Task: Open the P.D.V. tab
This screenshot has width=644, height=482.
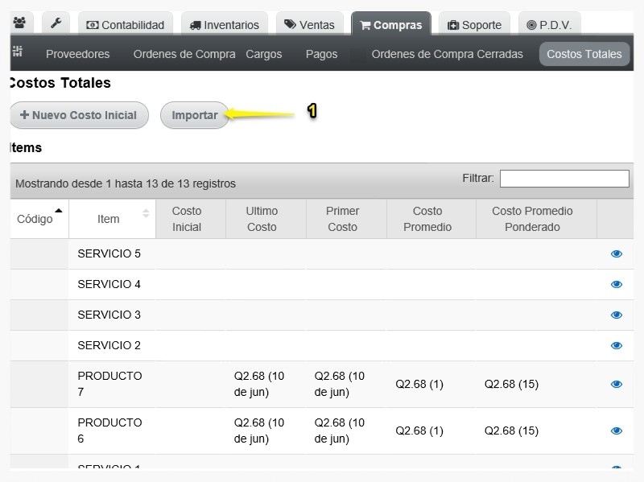Action: 549,25
